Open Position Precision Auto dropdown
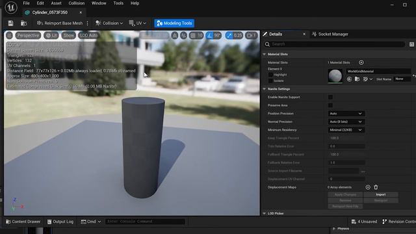The image size is (416, 234). [346, 114]
